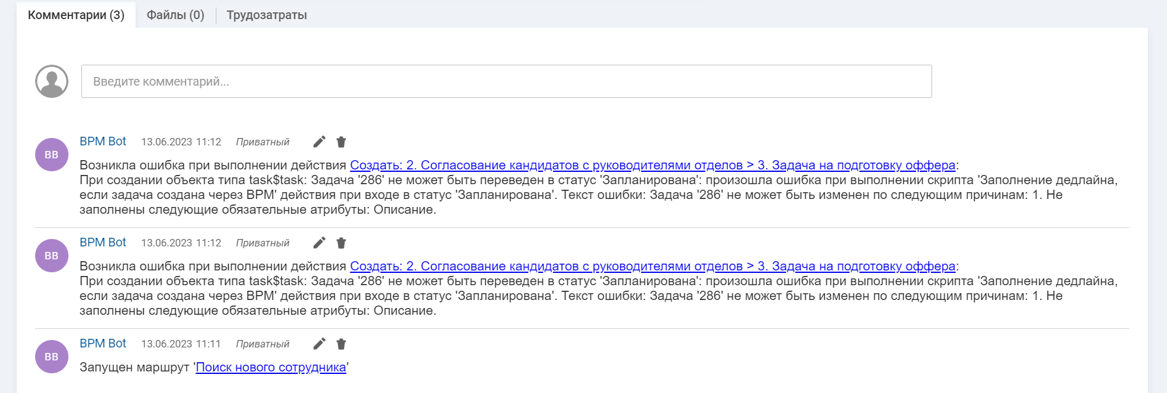Edit the topmost BPM Bot error comment
The image size is (1167, 393).
click(x=319, y=142)
